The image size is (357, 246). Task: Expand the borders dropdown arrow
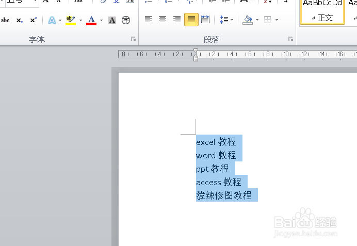277,20
